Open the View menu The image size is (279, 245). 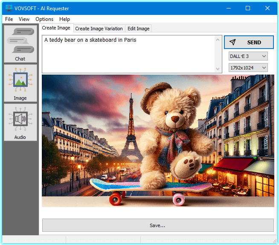coord(24,19)
